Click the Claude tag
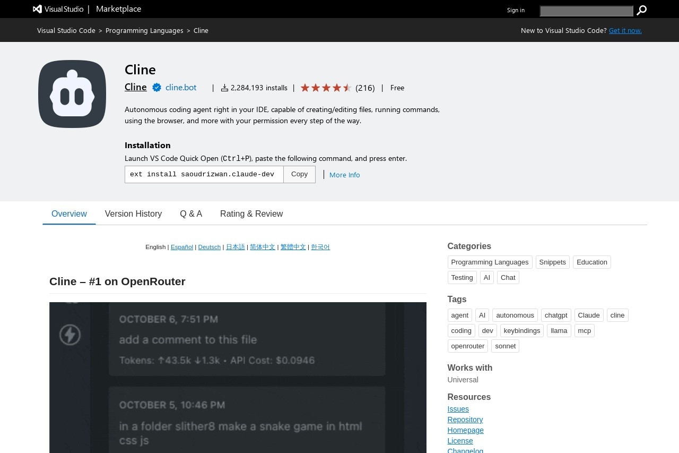The height and width of the screenshot is (453, 679). pos(589,315)
